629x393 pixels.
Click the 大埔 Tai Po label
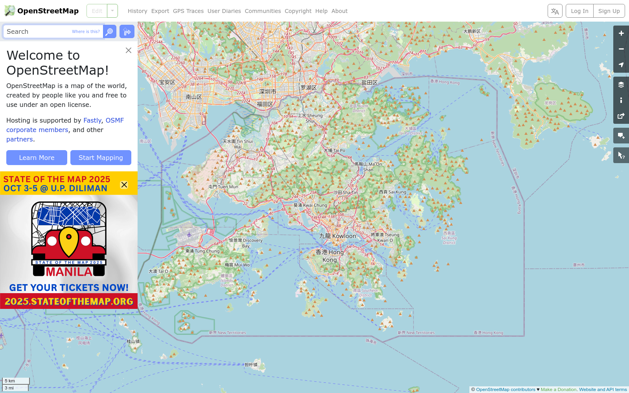[x=334, y=151]
